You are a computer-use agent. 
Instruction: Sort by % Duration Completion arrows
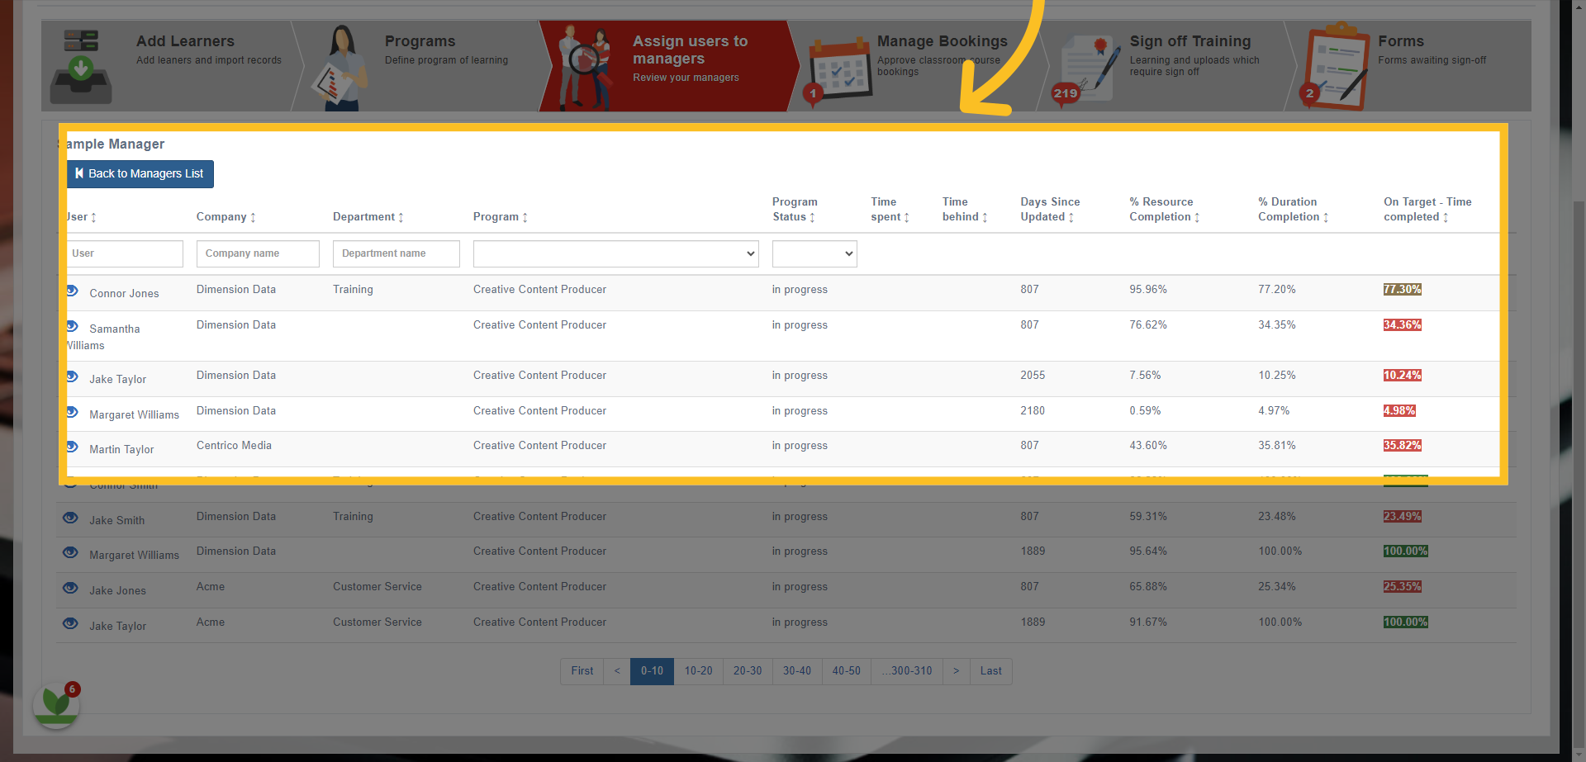tap(1326, 218)
